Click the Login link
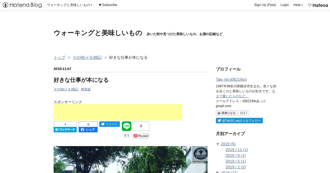 [285, 5]
